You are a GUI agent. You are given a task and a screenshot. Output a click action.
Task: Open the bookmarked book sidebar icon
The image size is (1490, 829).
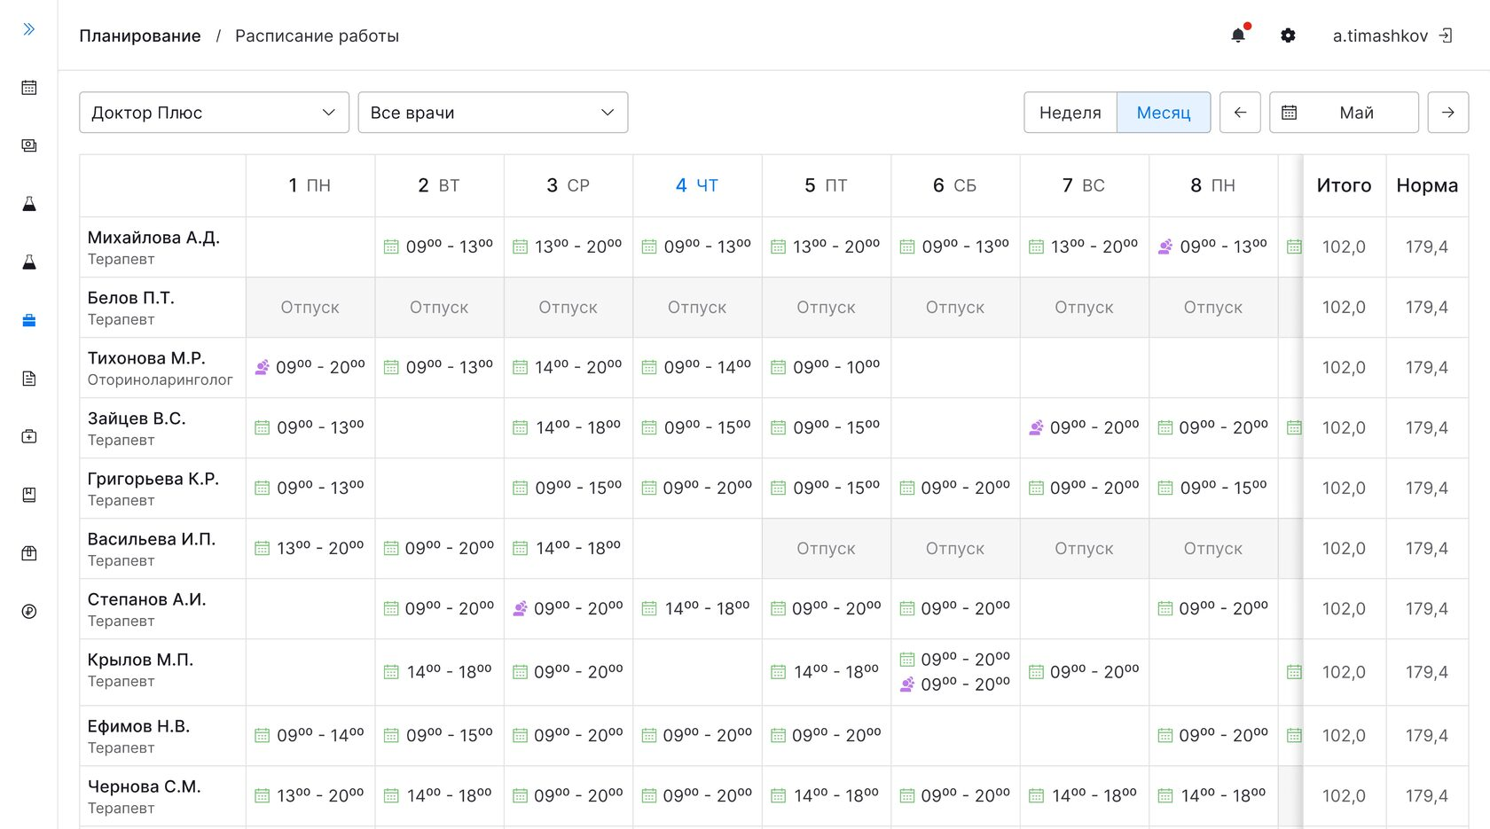29,495
